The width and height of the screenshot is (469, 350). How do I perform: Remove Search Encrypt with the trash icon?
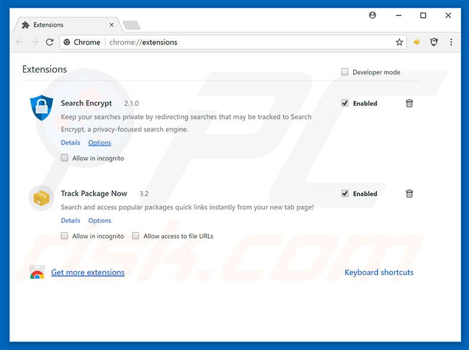409,103
